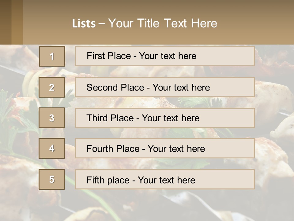Screen dimensions: 294x221
Task: Select the number 3 box
Action: tap(52, 118)
